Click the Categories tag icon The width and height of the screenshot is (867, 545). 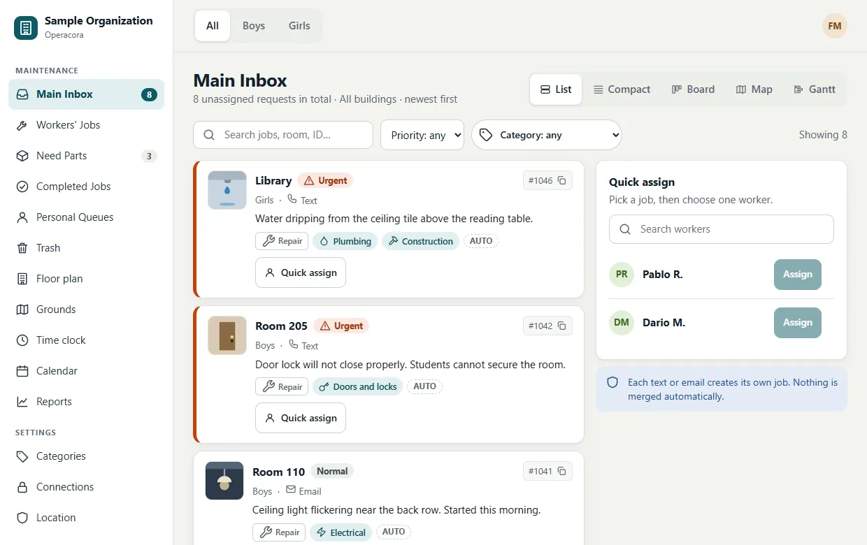click(x=22, y=456)
